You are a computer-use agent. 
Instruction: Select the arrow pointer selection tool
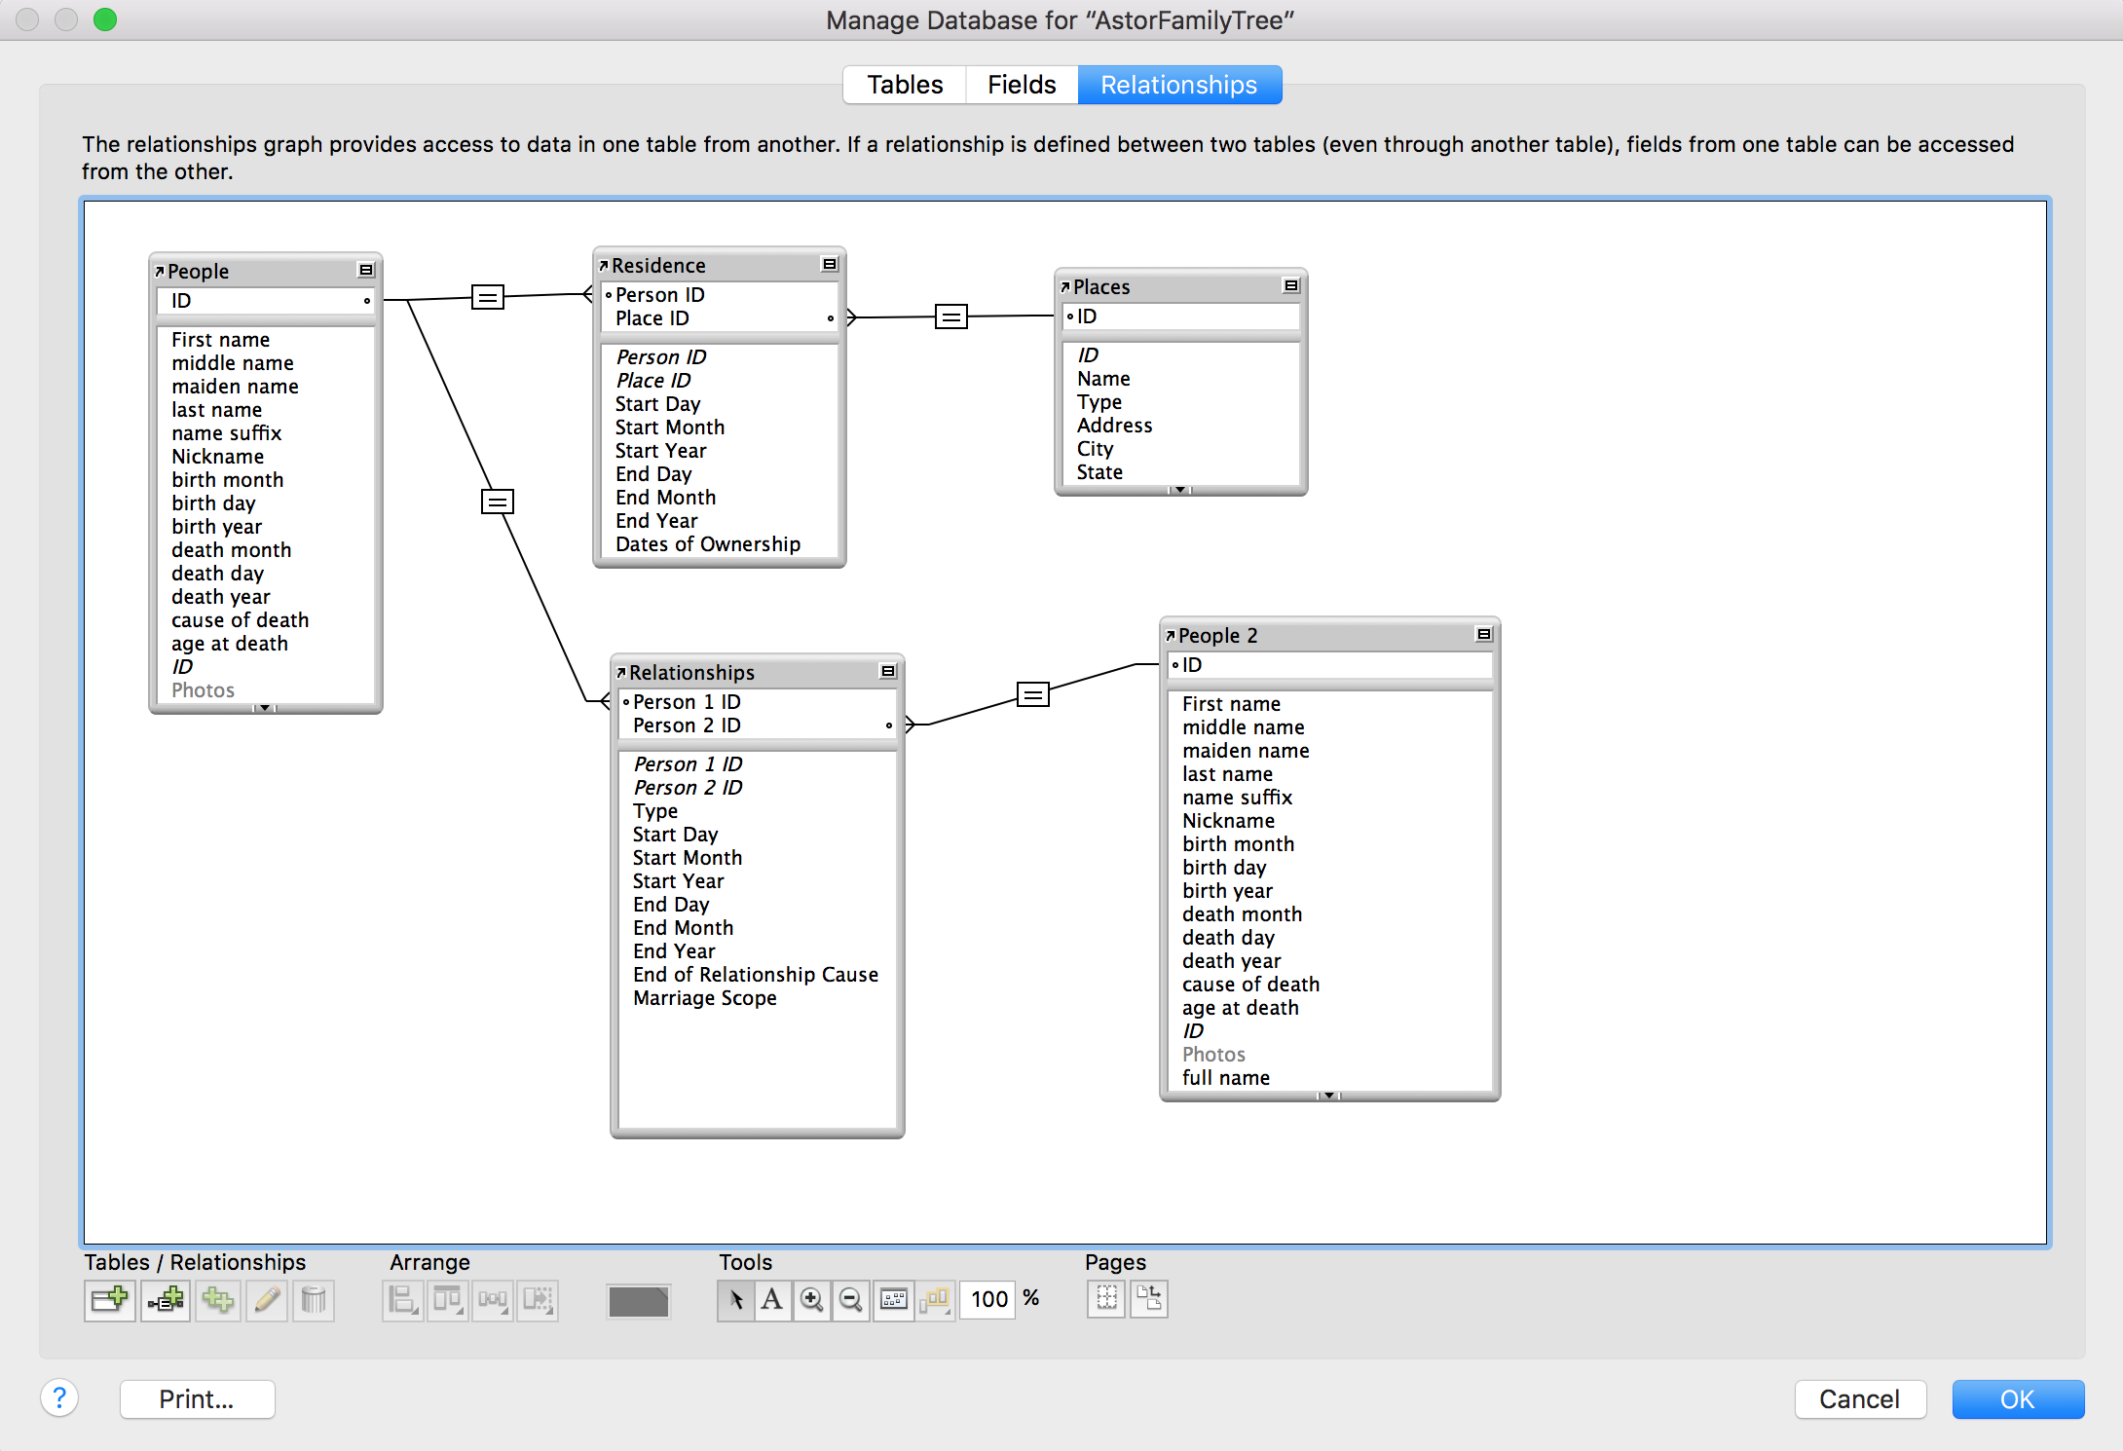736,1299
